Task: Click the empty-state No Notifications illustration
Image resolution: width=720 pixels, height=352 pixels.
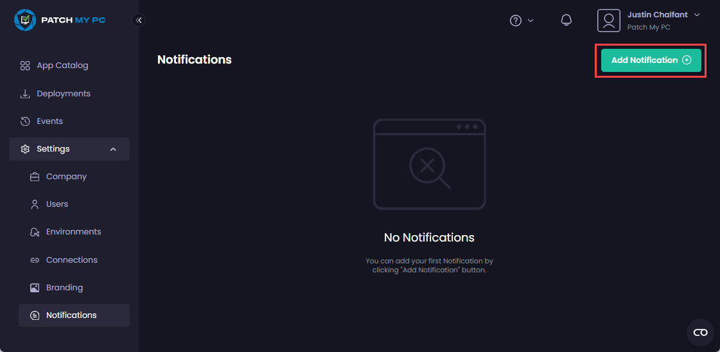Action: tap(429, 164)
